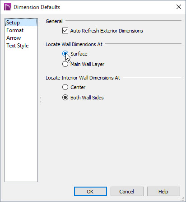
Task: Switch to the Arrow panel
Action: (x=14, y=38)
